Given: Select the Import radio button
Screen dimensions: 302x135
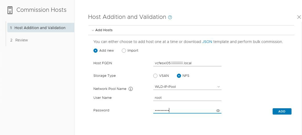Looking at the screenshot, I should pyautogui.click(x=124, y=51).
